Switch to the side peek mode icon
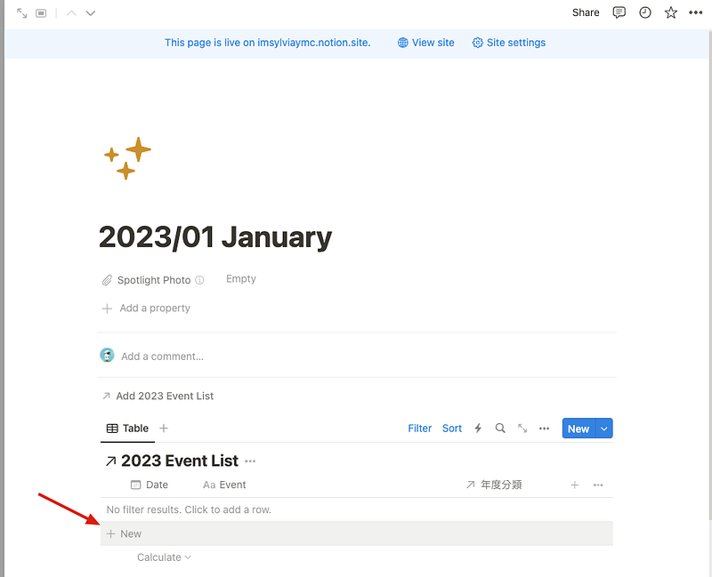 (x=41, y=13)
